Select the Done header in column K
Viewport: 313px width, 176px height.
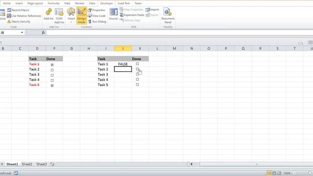pos(140,59)
